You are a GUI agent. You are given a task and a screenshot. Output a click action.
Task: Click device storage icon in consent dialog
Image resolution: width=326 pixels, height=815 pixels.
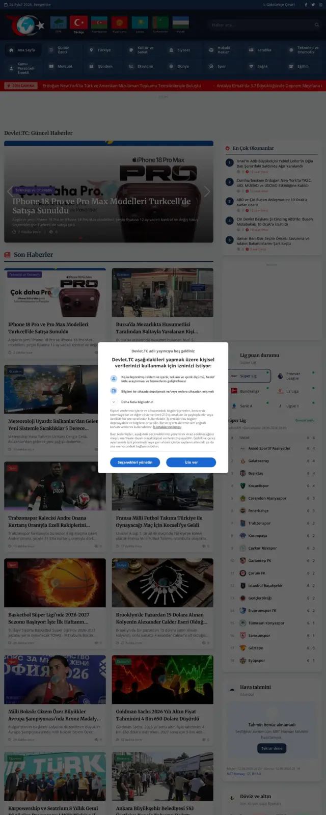114,391
